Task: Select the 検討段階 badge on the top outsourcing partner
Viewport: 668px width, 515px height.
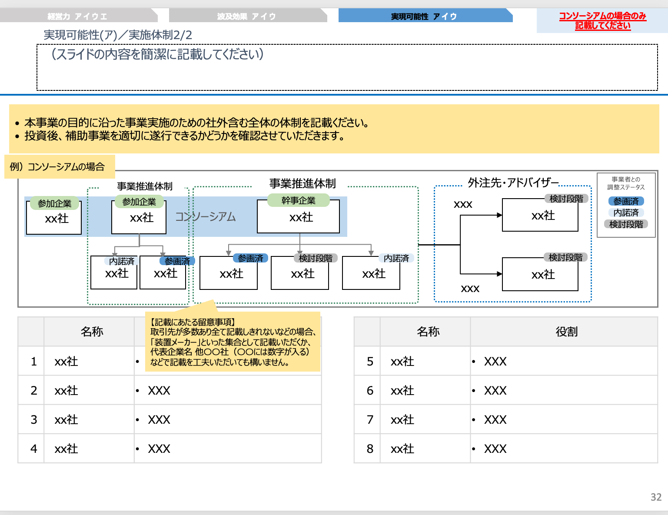Action: click(x=566, y=198)
